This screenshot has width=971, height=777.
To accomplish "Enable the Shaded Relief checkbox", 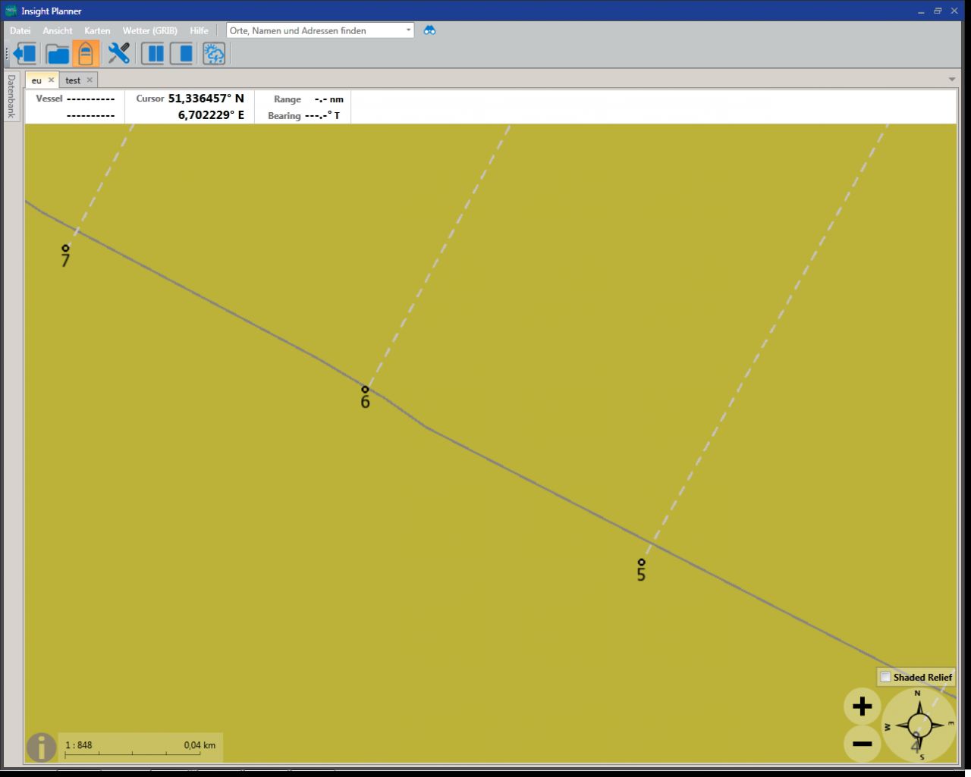I will [x=885, y=677].
